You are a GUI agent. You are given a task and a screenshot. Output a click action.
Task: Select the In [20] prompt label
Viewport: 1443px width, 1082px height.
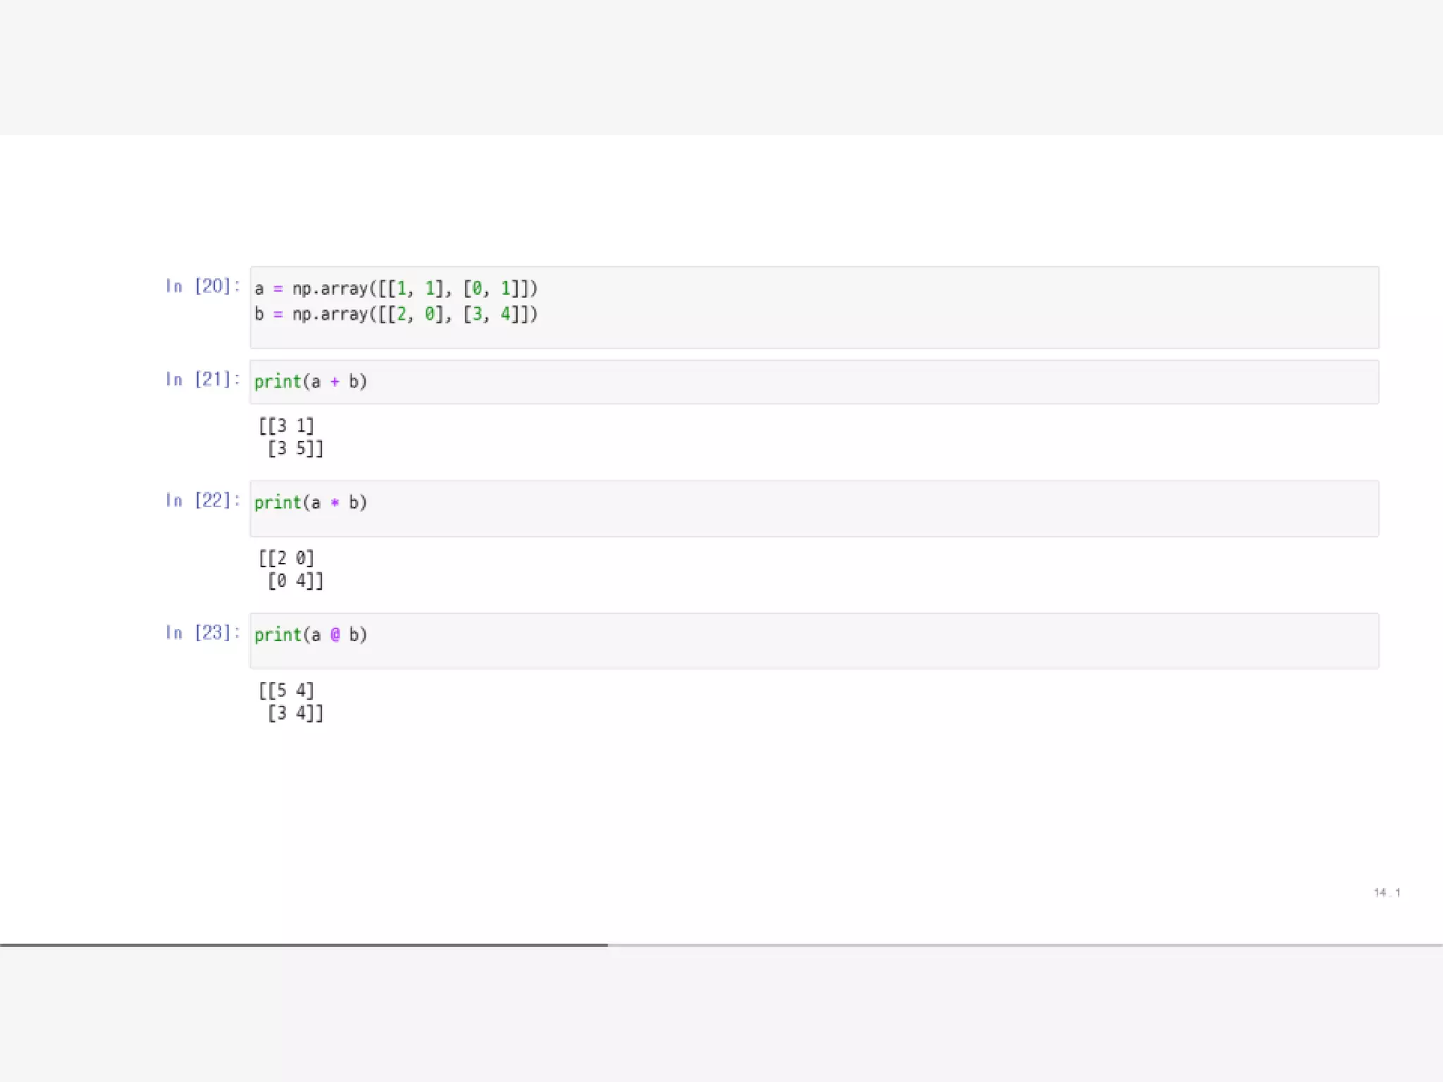(x=203, y=286)
